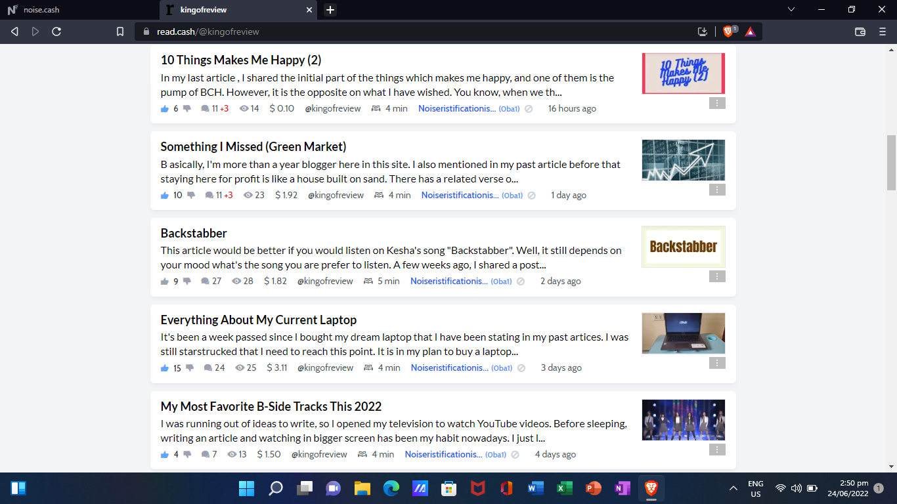
Task: Dislike the '10 Things Makes Me Happy (2)' article
Action: pos(187,108)
